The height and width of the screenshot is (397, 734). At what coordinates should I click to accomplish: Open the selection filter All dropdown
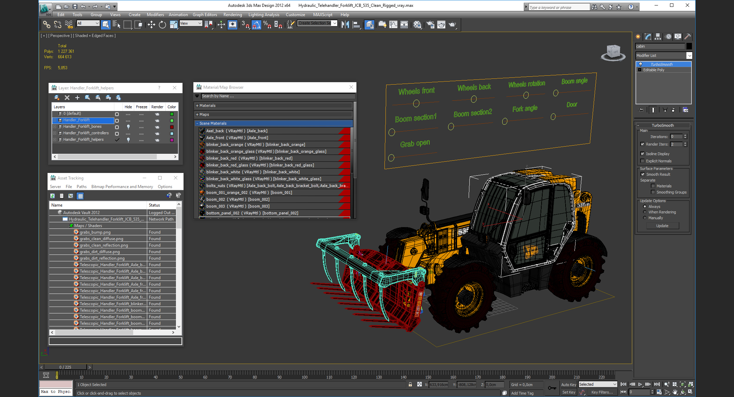pyautogui.click(x=88, y=23)
